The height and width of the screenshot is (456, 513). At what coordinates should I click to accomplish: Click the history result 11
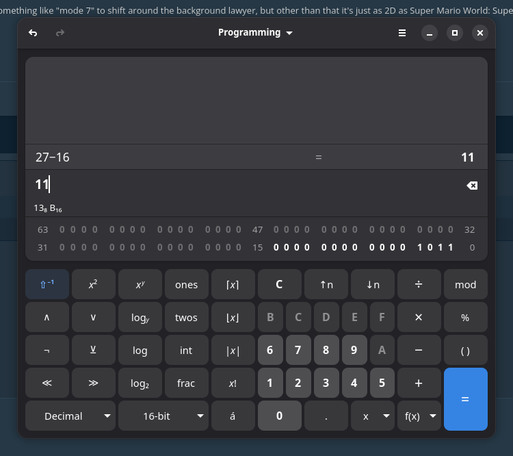click(467, 157)
